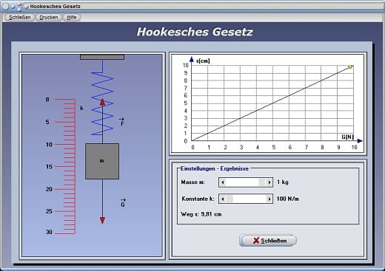The image size is (385, 271).
Task: Click the red upward force arrow head F
Action: click(x=102, y=102)
